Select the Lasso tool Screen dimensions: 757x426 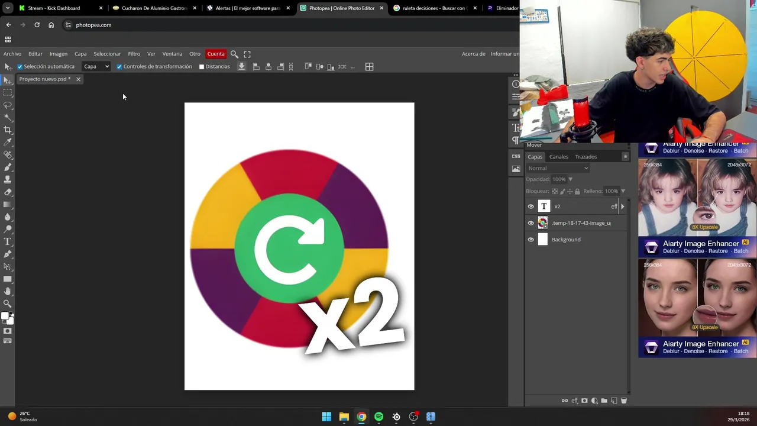click(x=8, y=105)
